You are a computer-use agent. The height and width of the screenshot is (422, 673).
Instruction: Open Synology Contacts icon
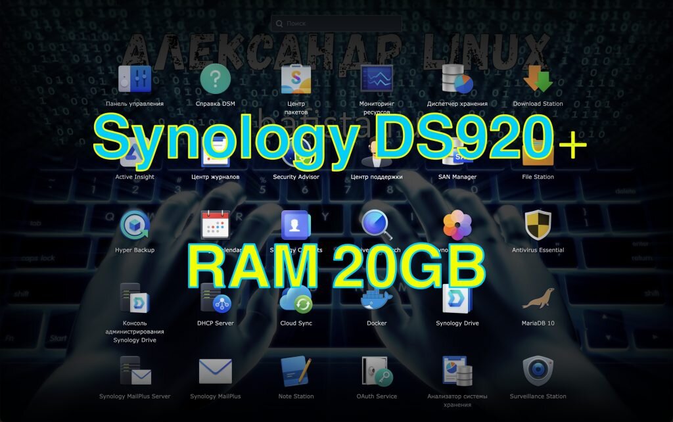point(296,225)
